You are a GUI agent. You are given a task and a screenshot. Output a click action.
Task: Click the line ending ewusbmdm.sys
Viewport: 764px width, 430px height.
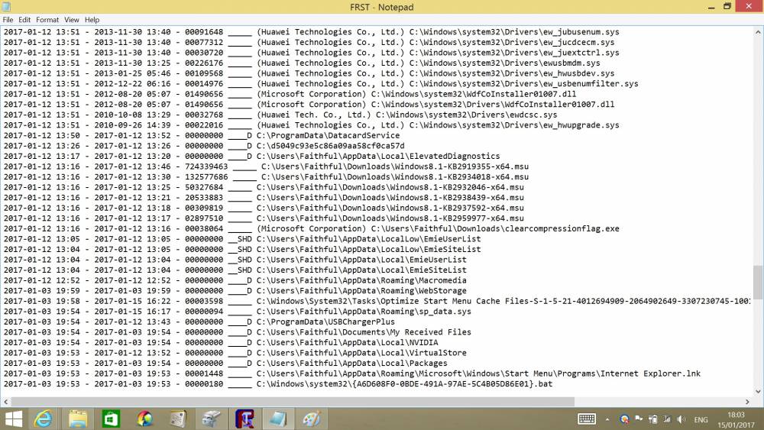coord(302,63)
